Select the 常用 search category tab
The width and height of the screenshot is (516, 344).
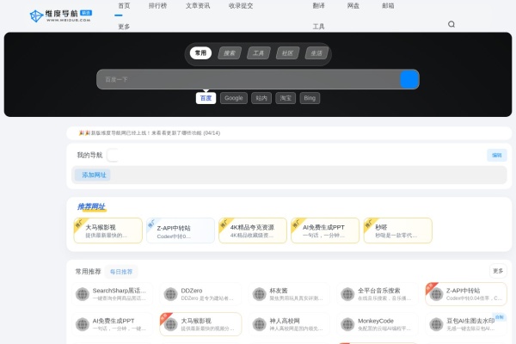click(x=200, y=53)
